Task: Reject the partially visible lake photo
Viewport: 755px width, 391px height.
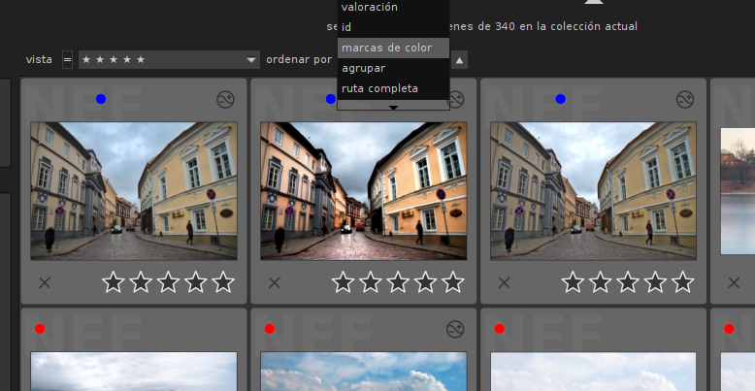Action: [x=734, y=282]
